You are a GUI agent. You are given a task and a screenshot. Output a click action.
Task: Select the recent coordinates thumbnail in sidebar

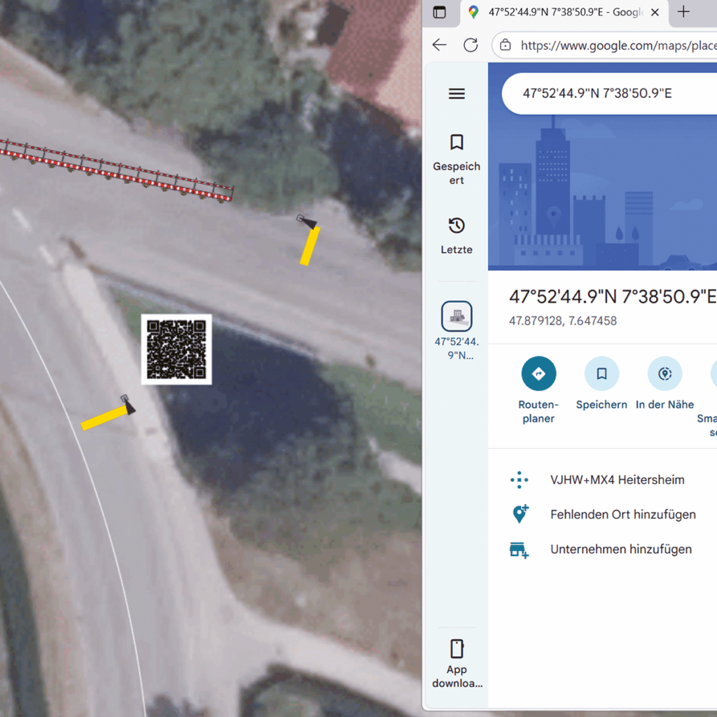pyautogui.click(x=457, y=316)
